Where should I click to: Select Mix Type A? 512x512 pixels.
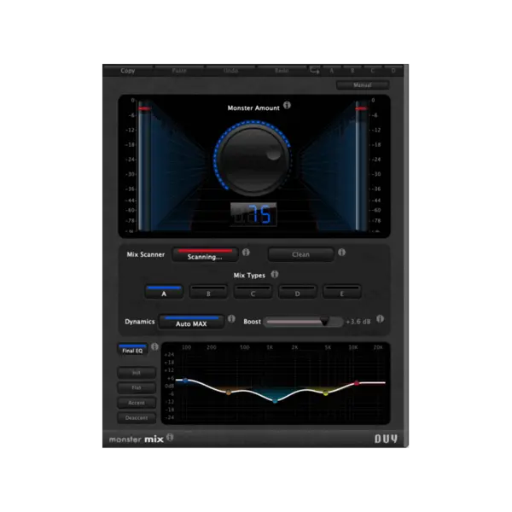(164, 292)
